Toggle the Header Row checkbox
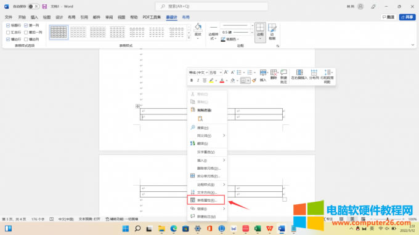The image size is (419, 235). pos(8,25)
